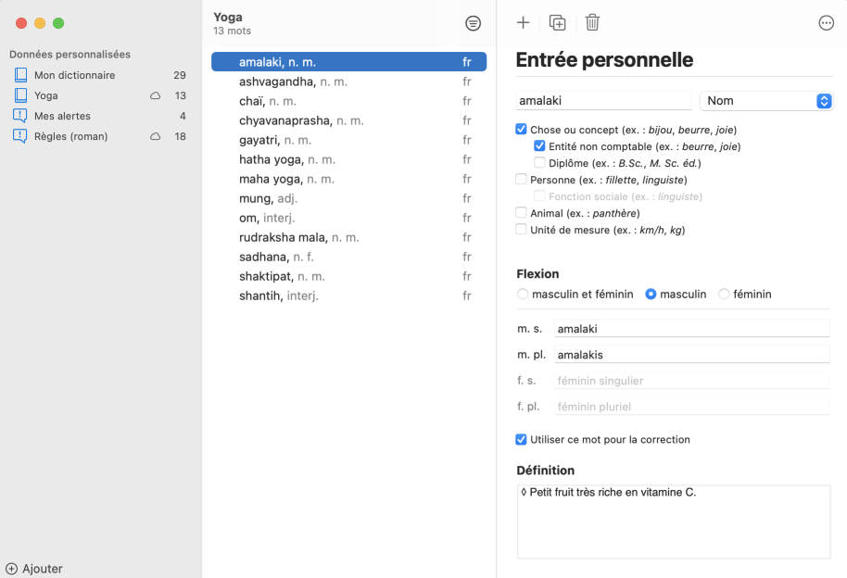Click the Règles (roman) alert icon
847x578 pixels.
tap(20, 136)
